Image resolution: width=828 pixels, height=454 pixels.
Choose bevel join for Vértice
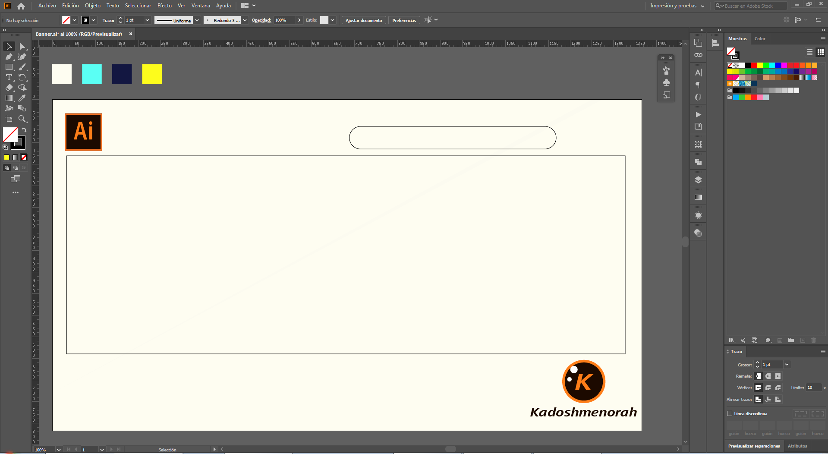778,388
